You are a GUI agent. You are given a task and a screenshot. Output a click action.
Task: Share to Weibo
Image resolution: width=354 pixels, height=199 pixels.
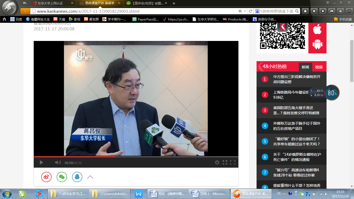[46, 177]
